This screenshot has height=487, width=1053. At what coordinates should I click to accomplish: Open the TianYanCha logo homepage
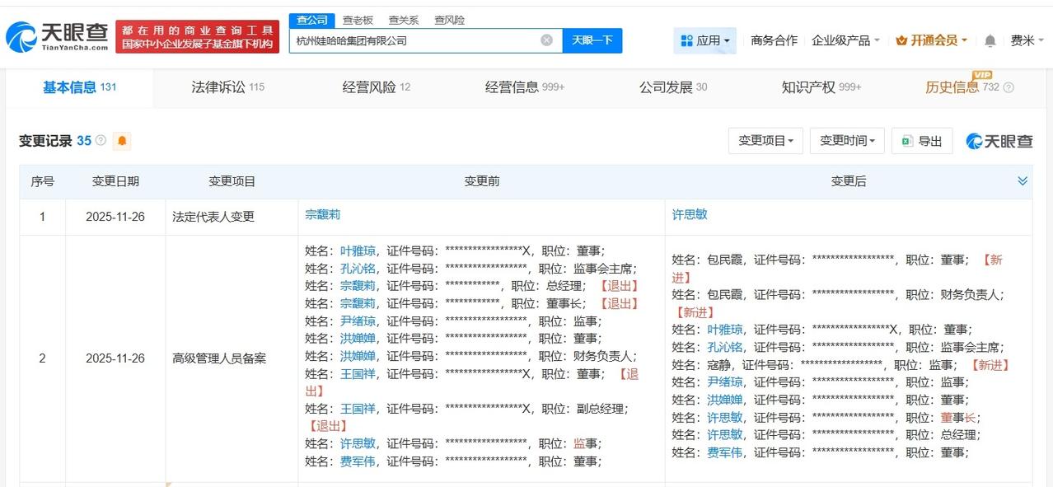(56, 37)
